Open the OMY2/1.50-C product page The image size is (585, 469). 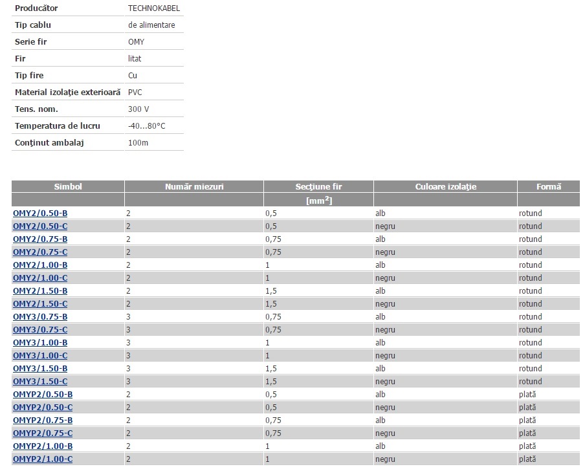40,303
